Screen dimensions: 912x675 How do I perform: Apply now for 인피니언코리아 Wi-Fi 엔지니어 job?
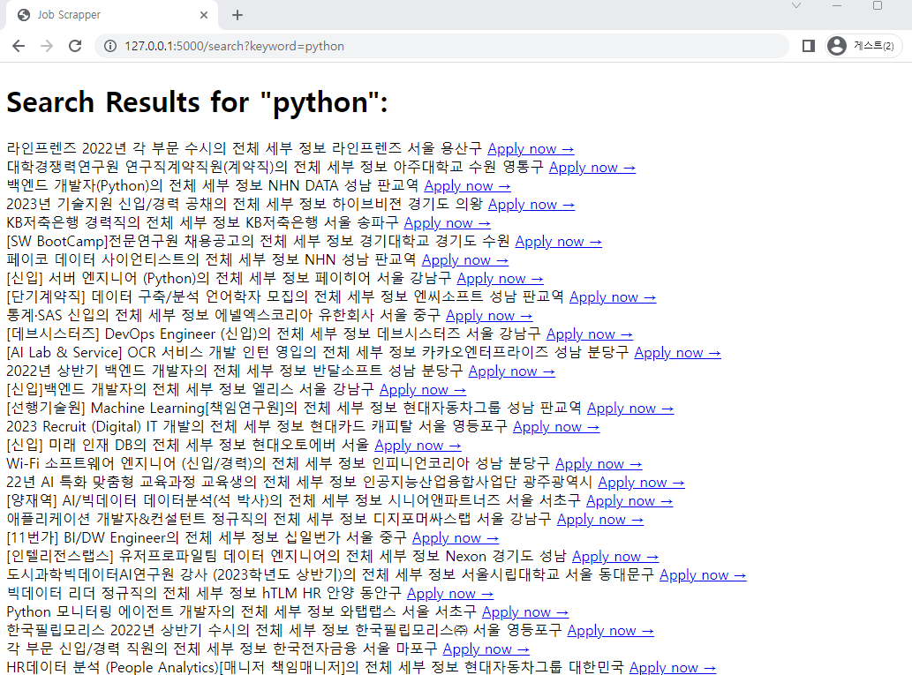[x=599, y=464]
